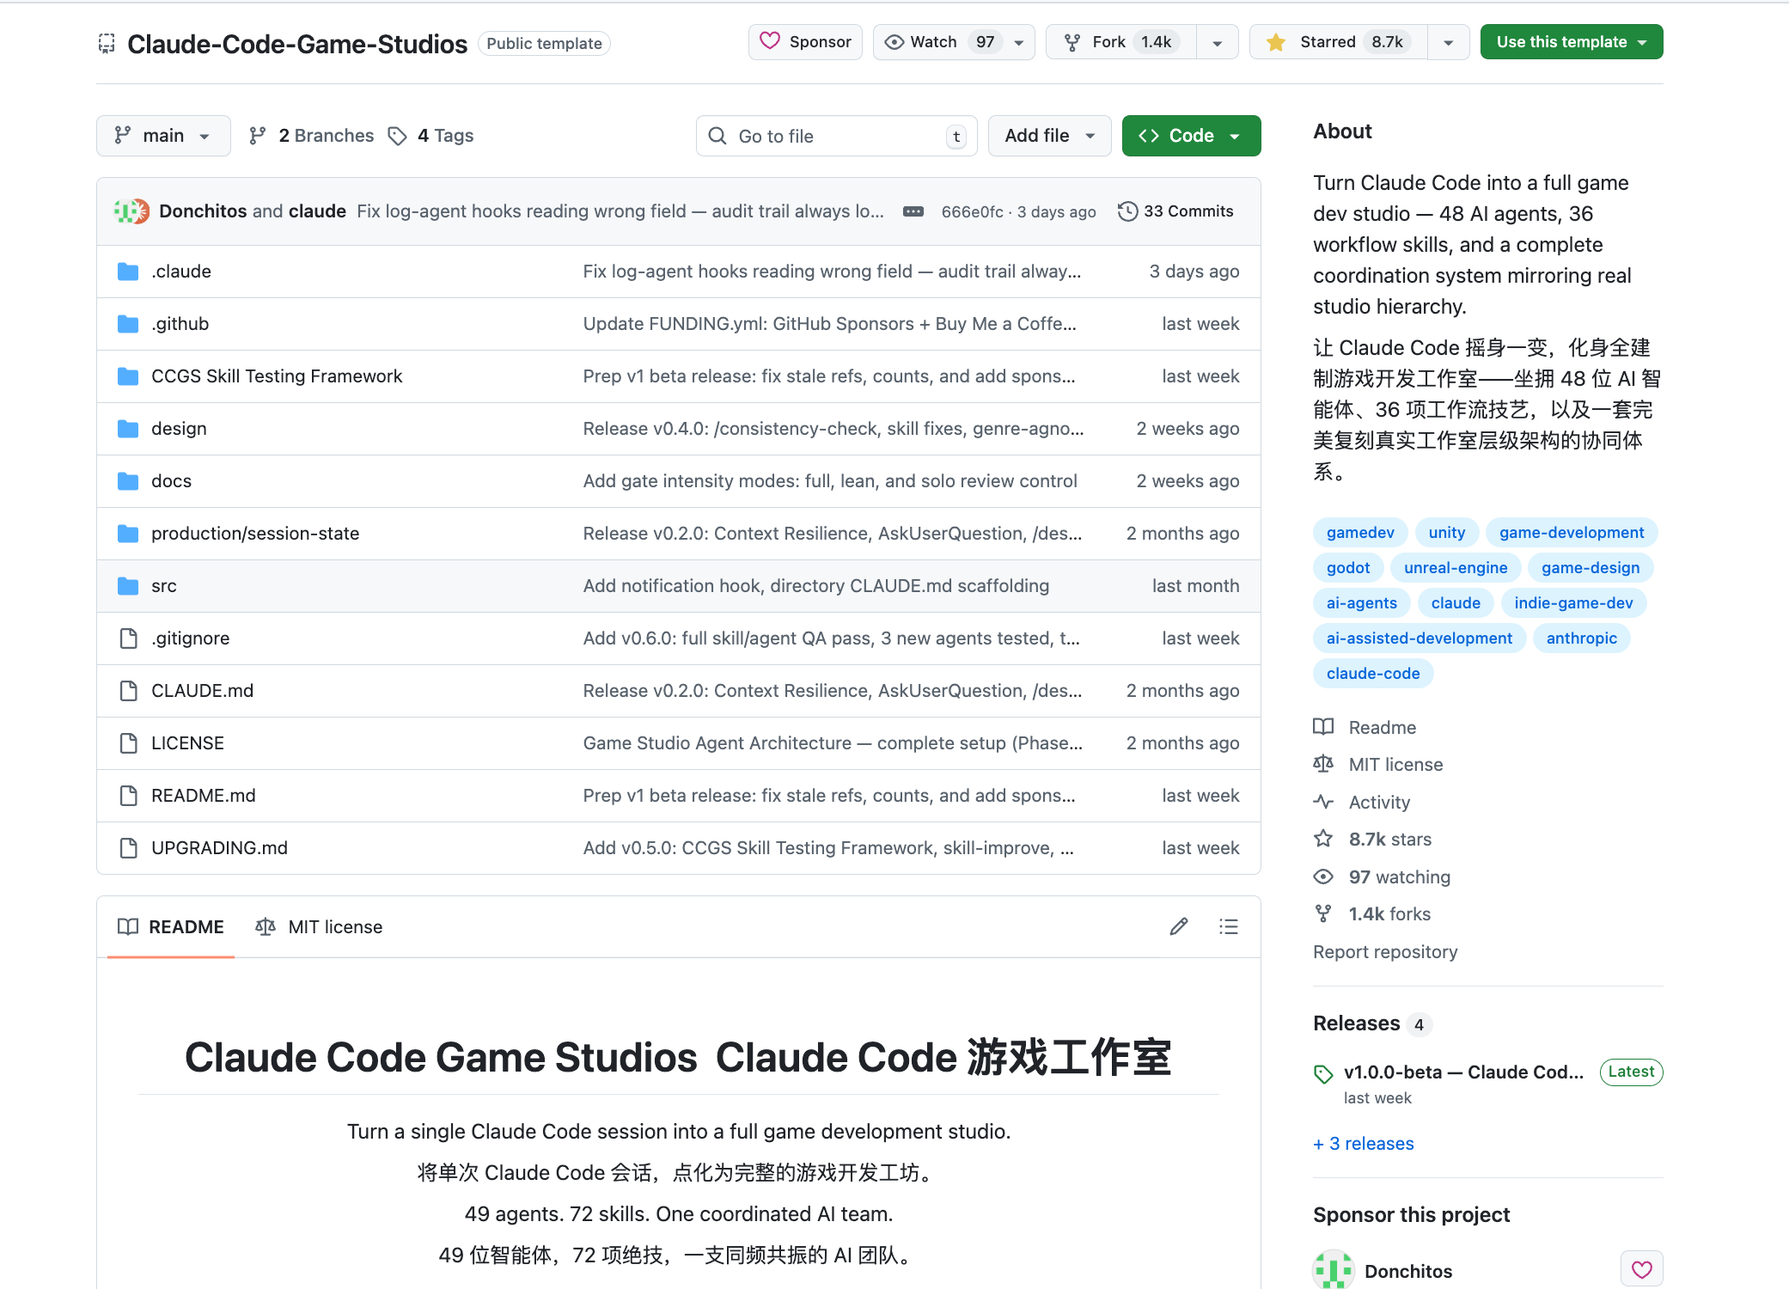Open the main branch dropdown
Screen dimensions: 1789x1289
(163, 136)
